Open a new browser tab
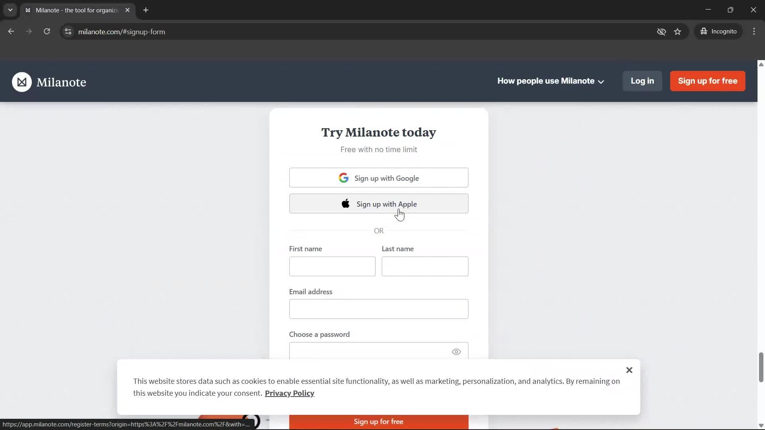The image size is (765, 430). [146, 10]
